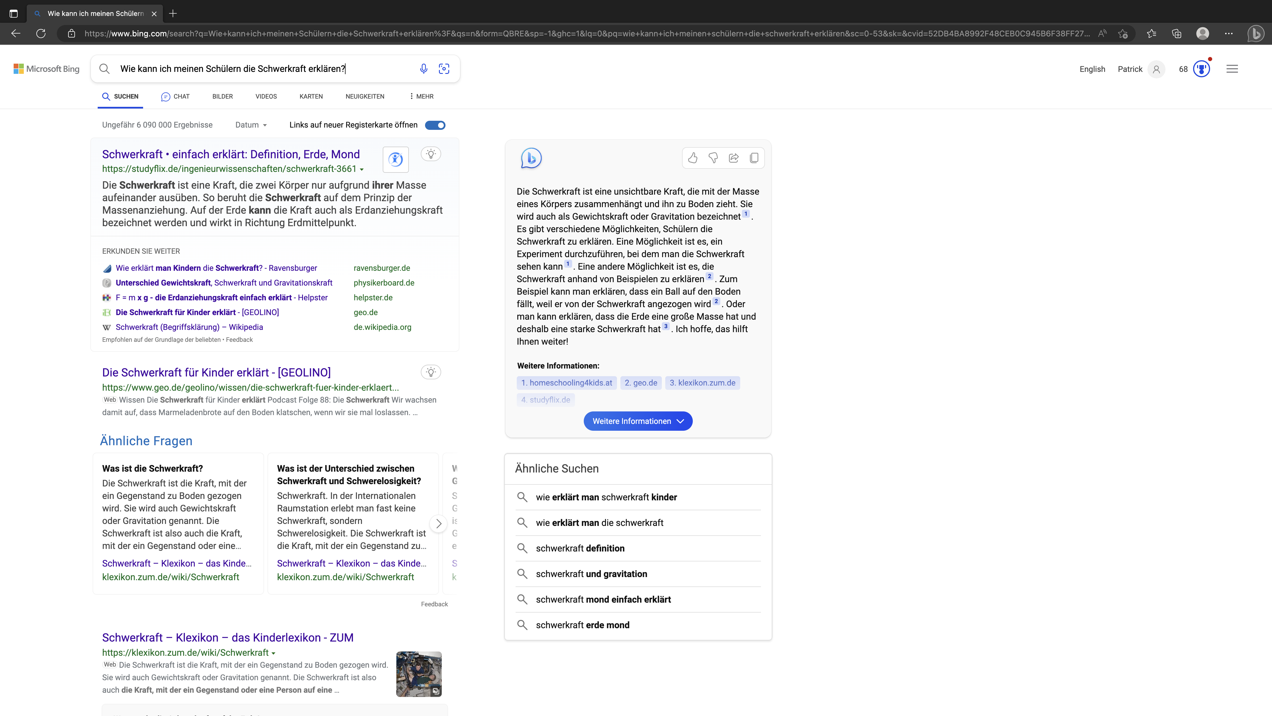Open Ravensburger 'Wie erklärt man Kindern' link
The image size is (1272, 716).
[x=216, y=268]
